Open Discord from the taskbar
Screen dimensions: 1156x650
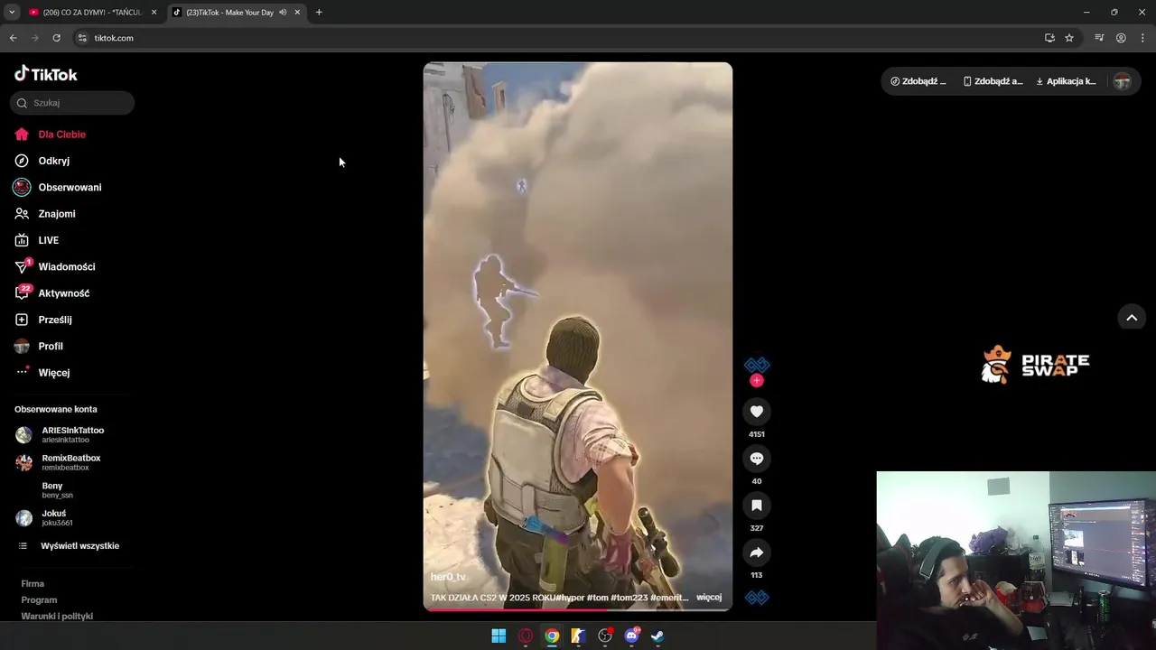click(x=631, y=636)
